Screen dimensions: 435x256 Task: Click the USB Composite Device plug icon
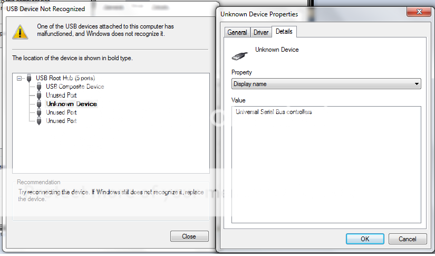point(40,87)
